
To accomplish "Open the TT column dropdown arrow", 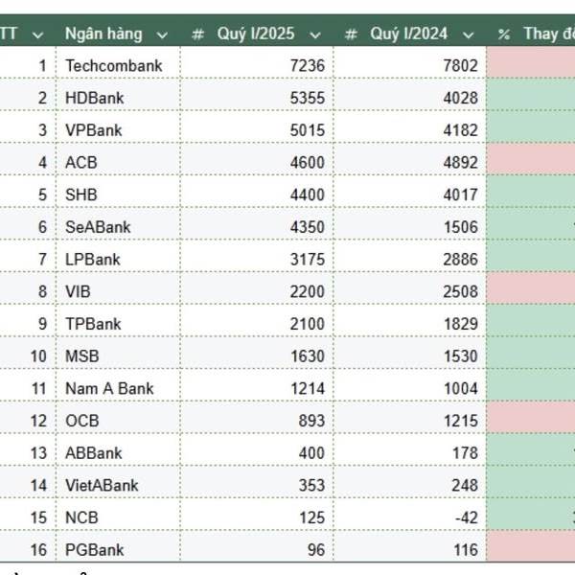I will pyautogui.click(x=37, y=35).
